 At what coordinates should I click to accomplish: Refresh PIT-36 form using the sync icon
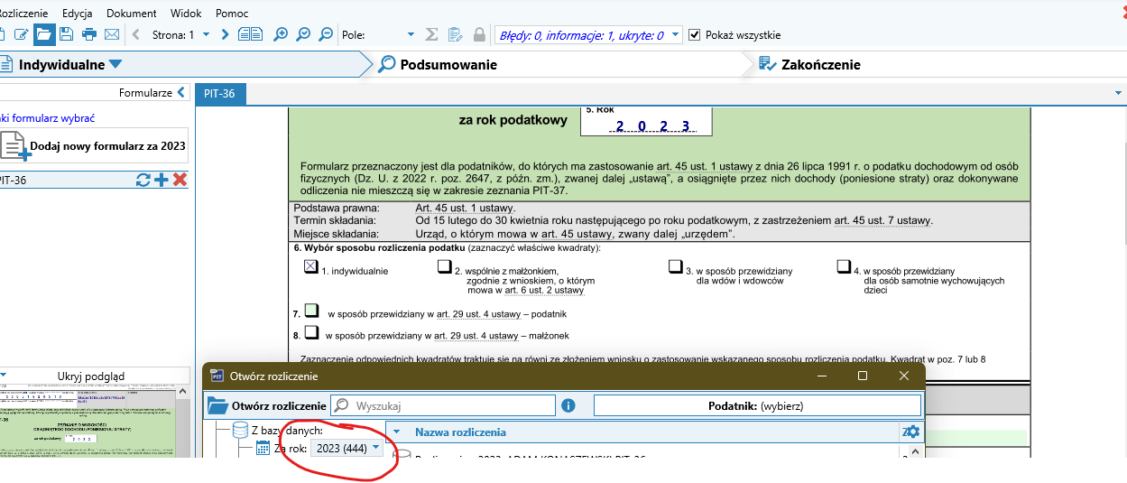[x=143, y=180]
